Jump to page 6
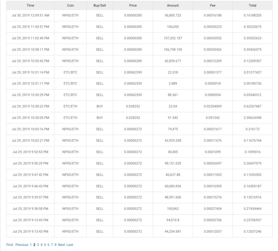The width and height of the screenshot is (278, 251). pos(48,245)
